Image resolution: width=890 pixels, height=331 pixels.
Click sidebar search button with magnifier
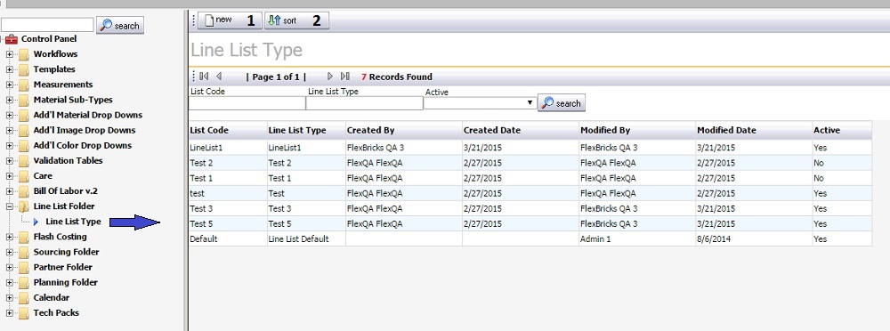(x=120, y=25)
